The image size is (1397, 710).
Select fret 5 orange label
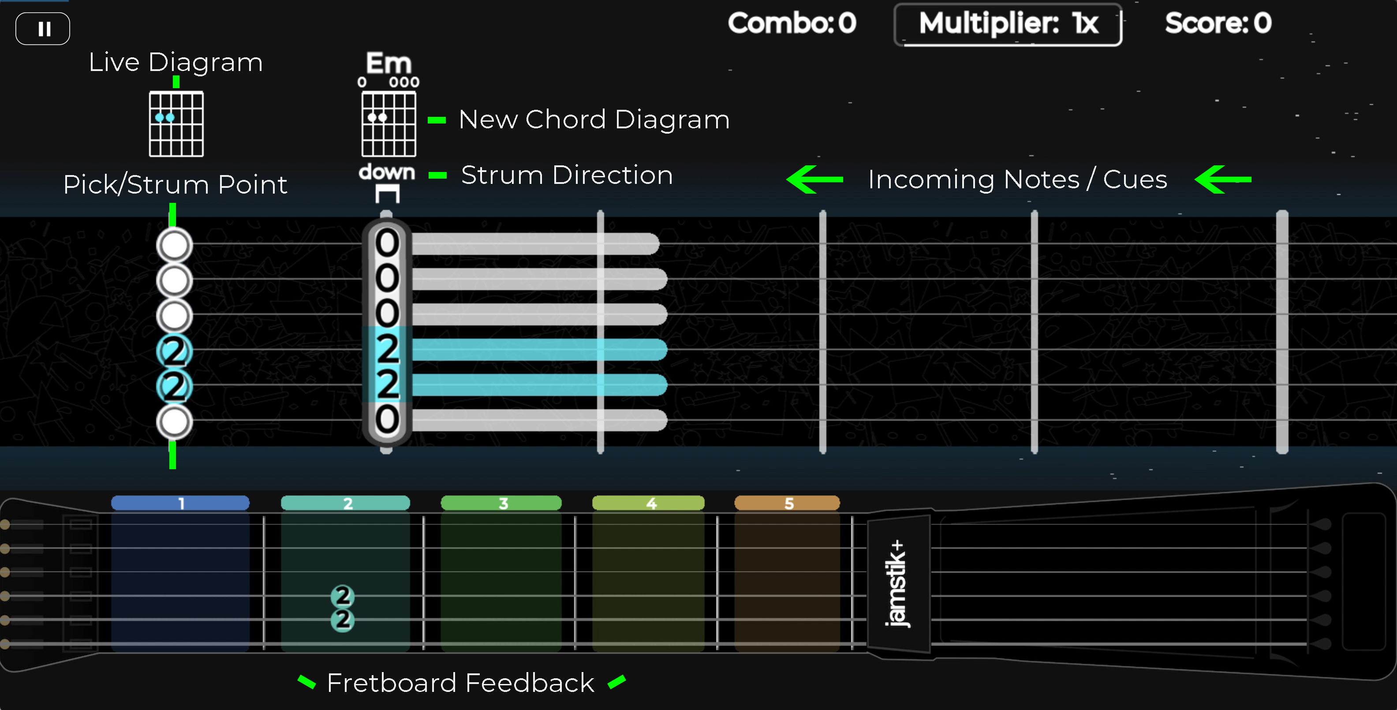coord(787,503)
